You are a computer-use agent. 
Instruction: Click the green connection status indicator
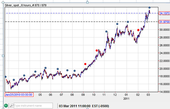(6, 105)
